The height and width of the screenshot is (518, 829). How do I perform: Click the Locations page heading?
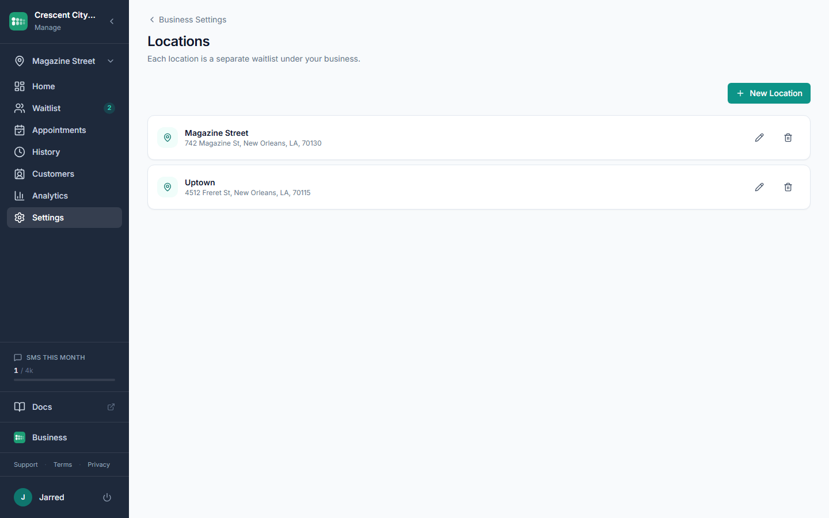(x=178, y=41)
